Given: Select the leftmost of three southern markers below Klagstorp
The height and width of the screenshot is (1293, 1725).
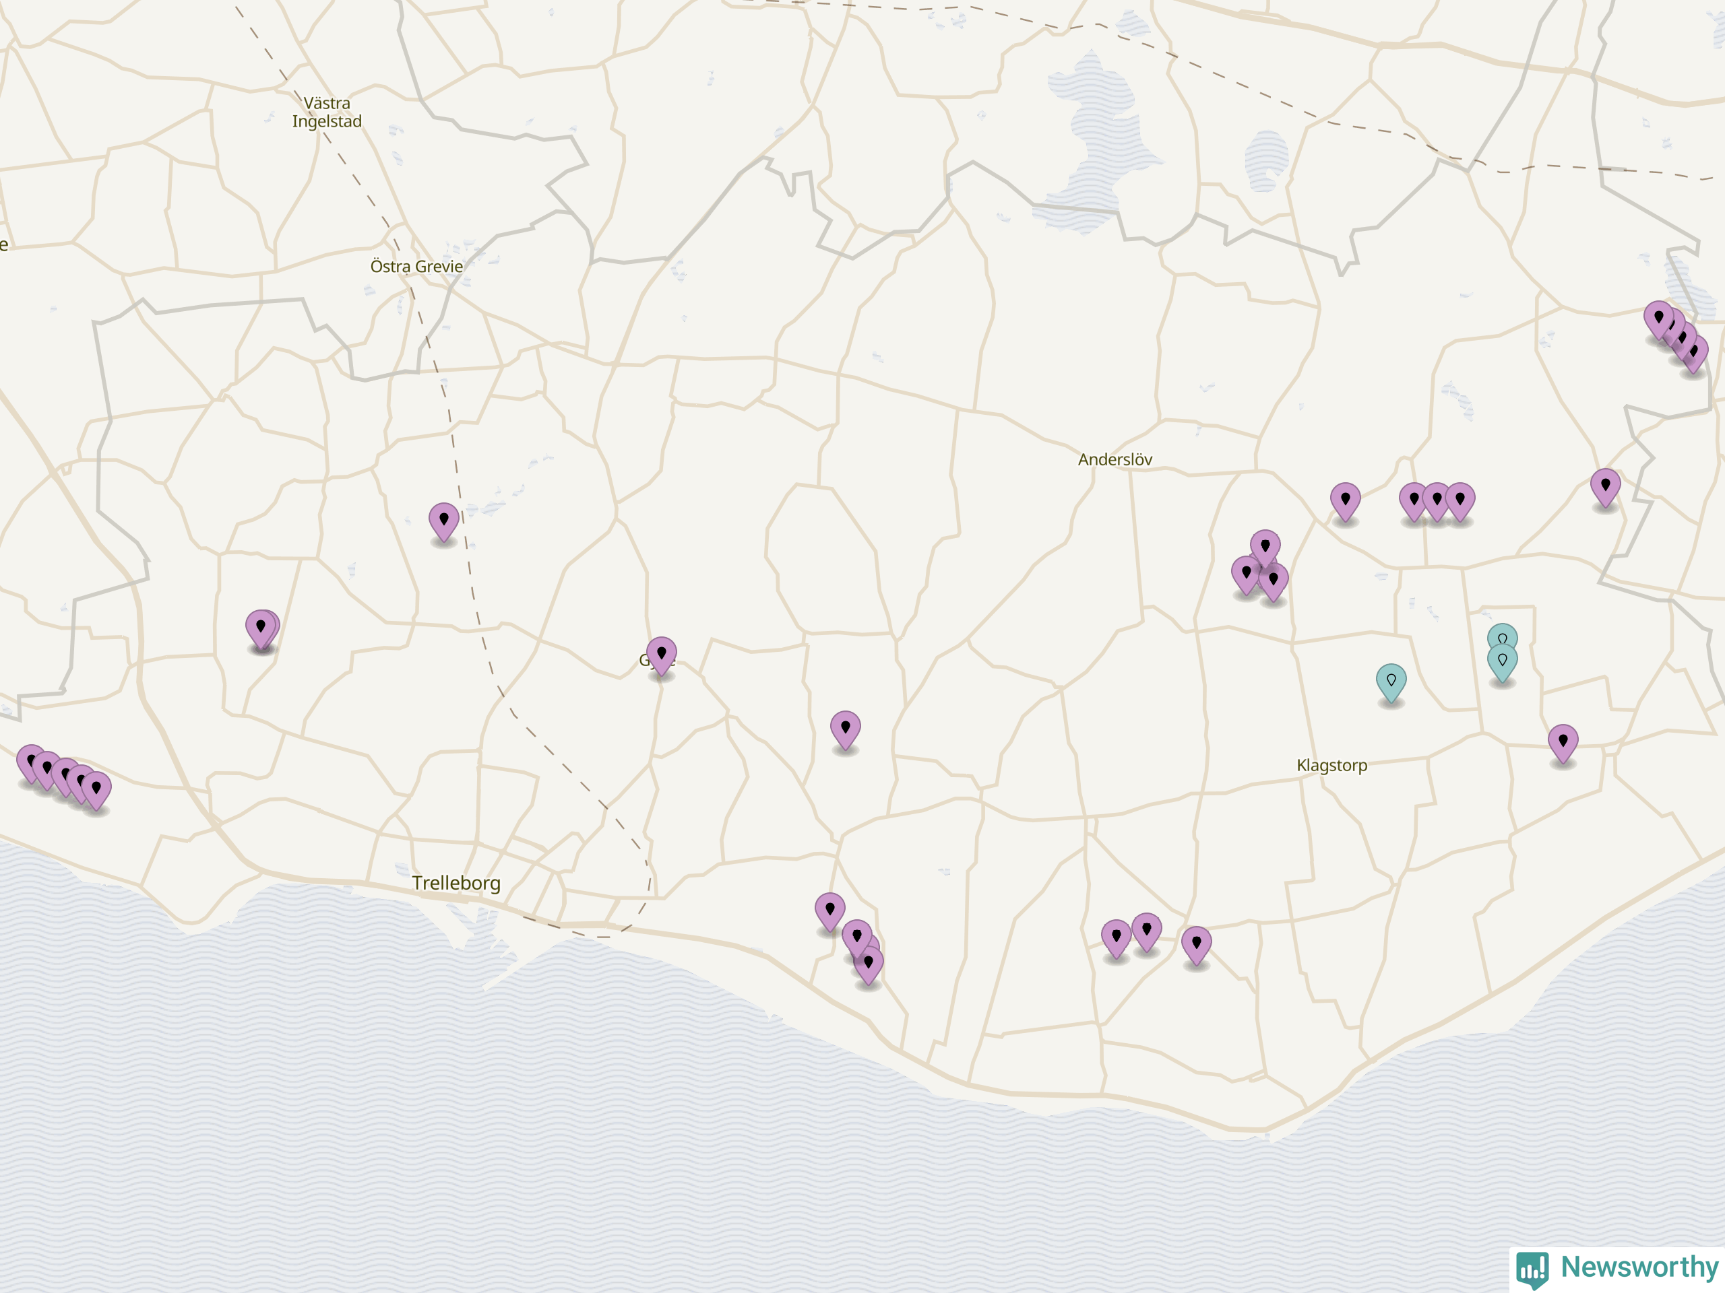Looking at the screenshot, I should pos(1116,938).
